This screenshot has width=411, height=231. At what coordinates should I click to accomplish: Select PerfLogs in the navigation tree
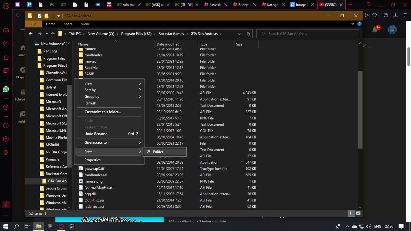click(50, 51)
